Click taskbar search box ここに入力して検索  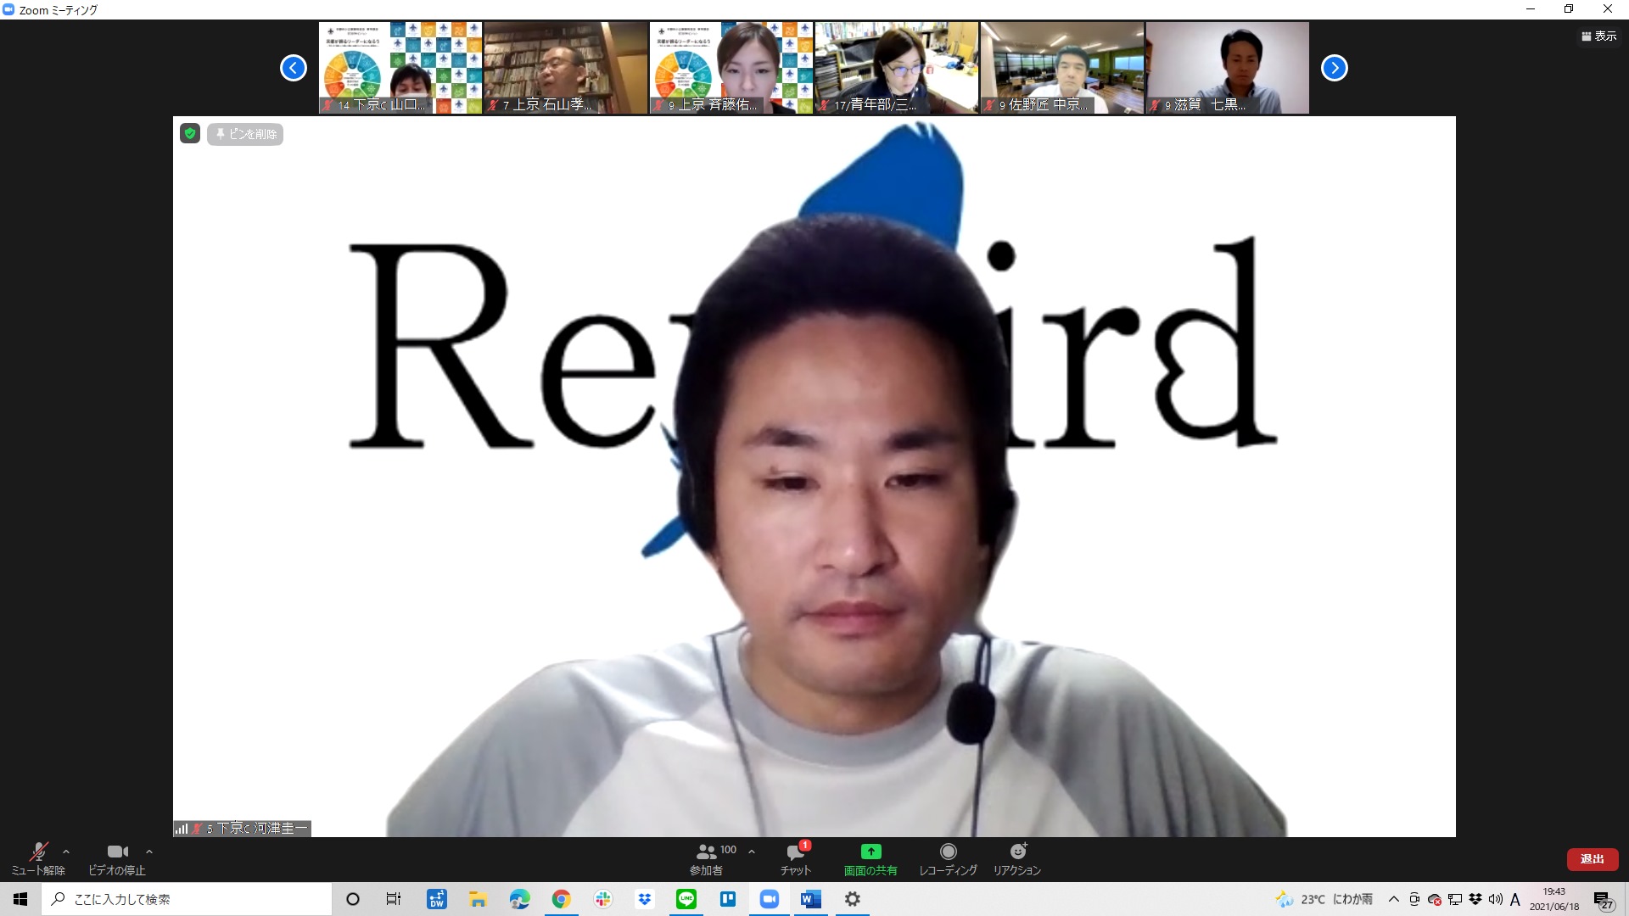187,899
